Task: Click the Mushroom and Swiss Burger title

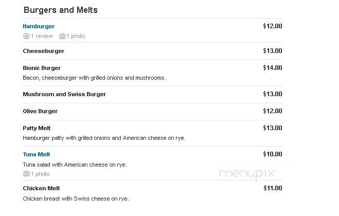Action: pos(64,94)
